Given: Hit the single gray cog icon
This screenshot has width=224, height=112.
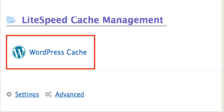Looking at the screenshot, I should (x=9, y=95).
